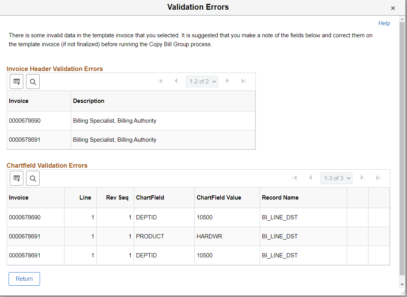Click the DEPTID chartfield cell
Screen dimensions: 407x297
[147, 217]
